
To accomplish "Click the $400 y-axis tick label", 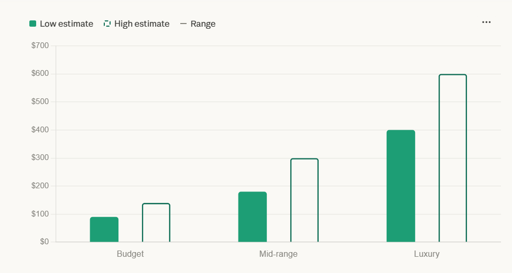I will (40, 130).
